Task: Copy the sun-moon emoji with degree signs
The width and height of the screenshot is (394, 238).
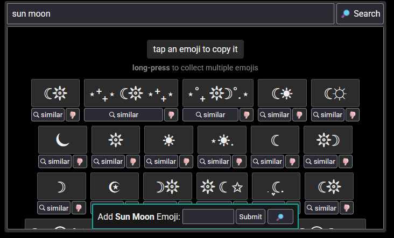Action: pyautogui.click(x=218, y=93)
